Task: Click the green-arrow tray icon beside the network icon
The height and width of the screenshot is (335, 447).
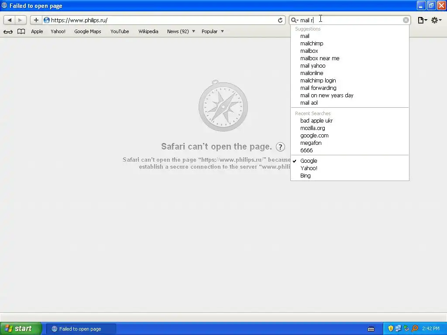Action: [406, 329]
